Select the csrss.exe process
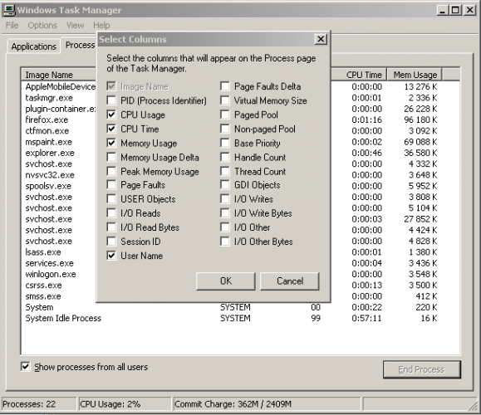This screenshot has height=415, width=481. click(x=43, y=285)
